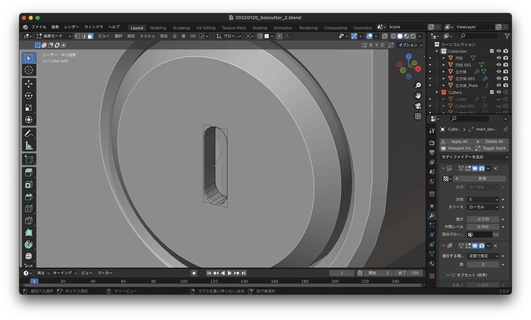The height and width of the screenshot is (320, 531).
Task: Activate the Transform tool
Action: pyautogui.click(x=29, y=120)
